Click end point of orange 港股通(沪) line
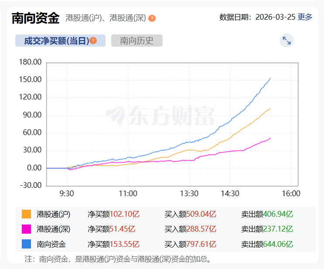324x269 pixels. click(270, 108)
